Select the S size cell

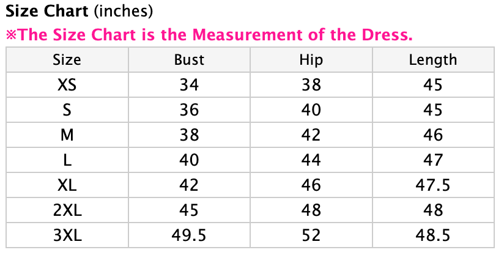(x=67, y=110)
